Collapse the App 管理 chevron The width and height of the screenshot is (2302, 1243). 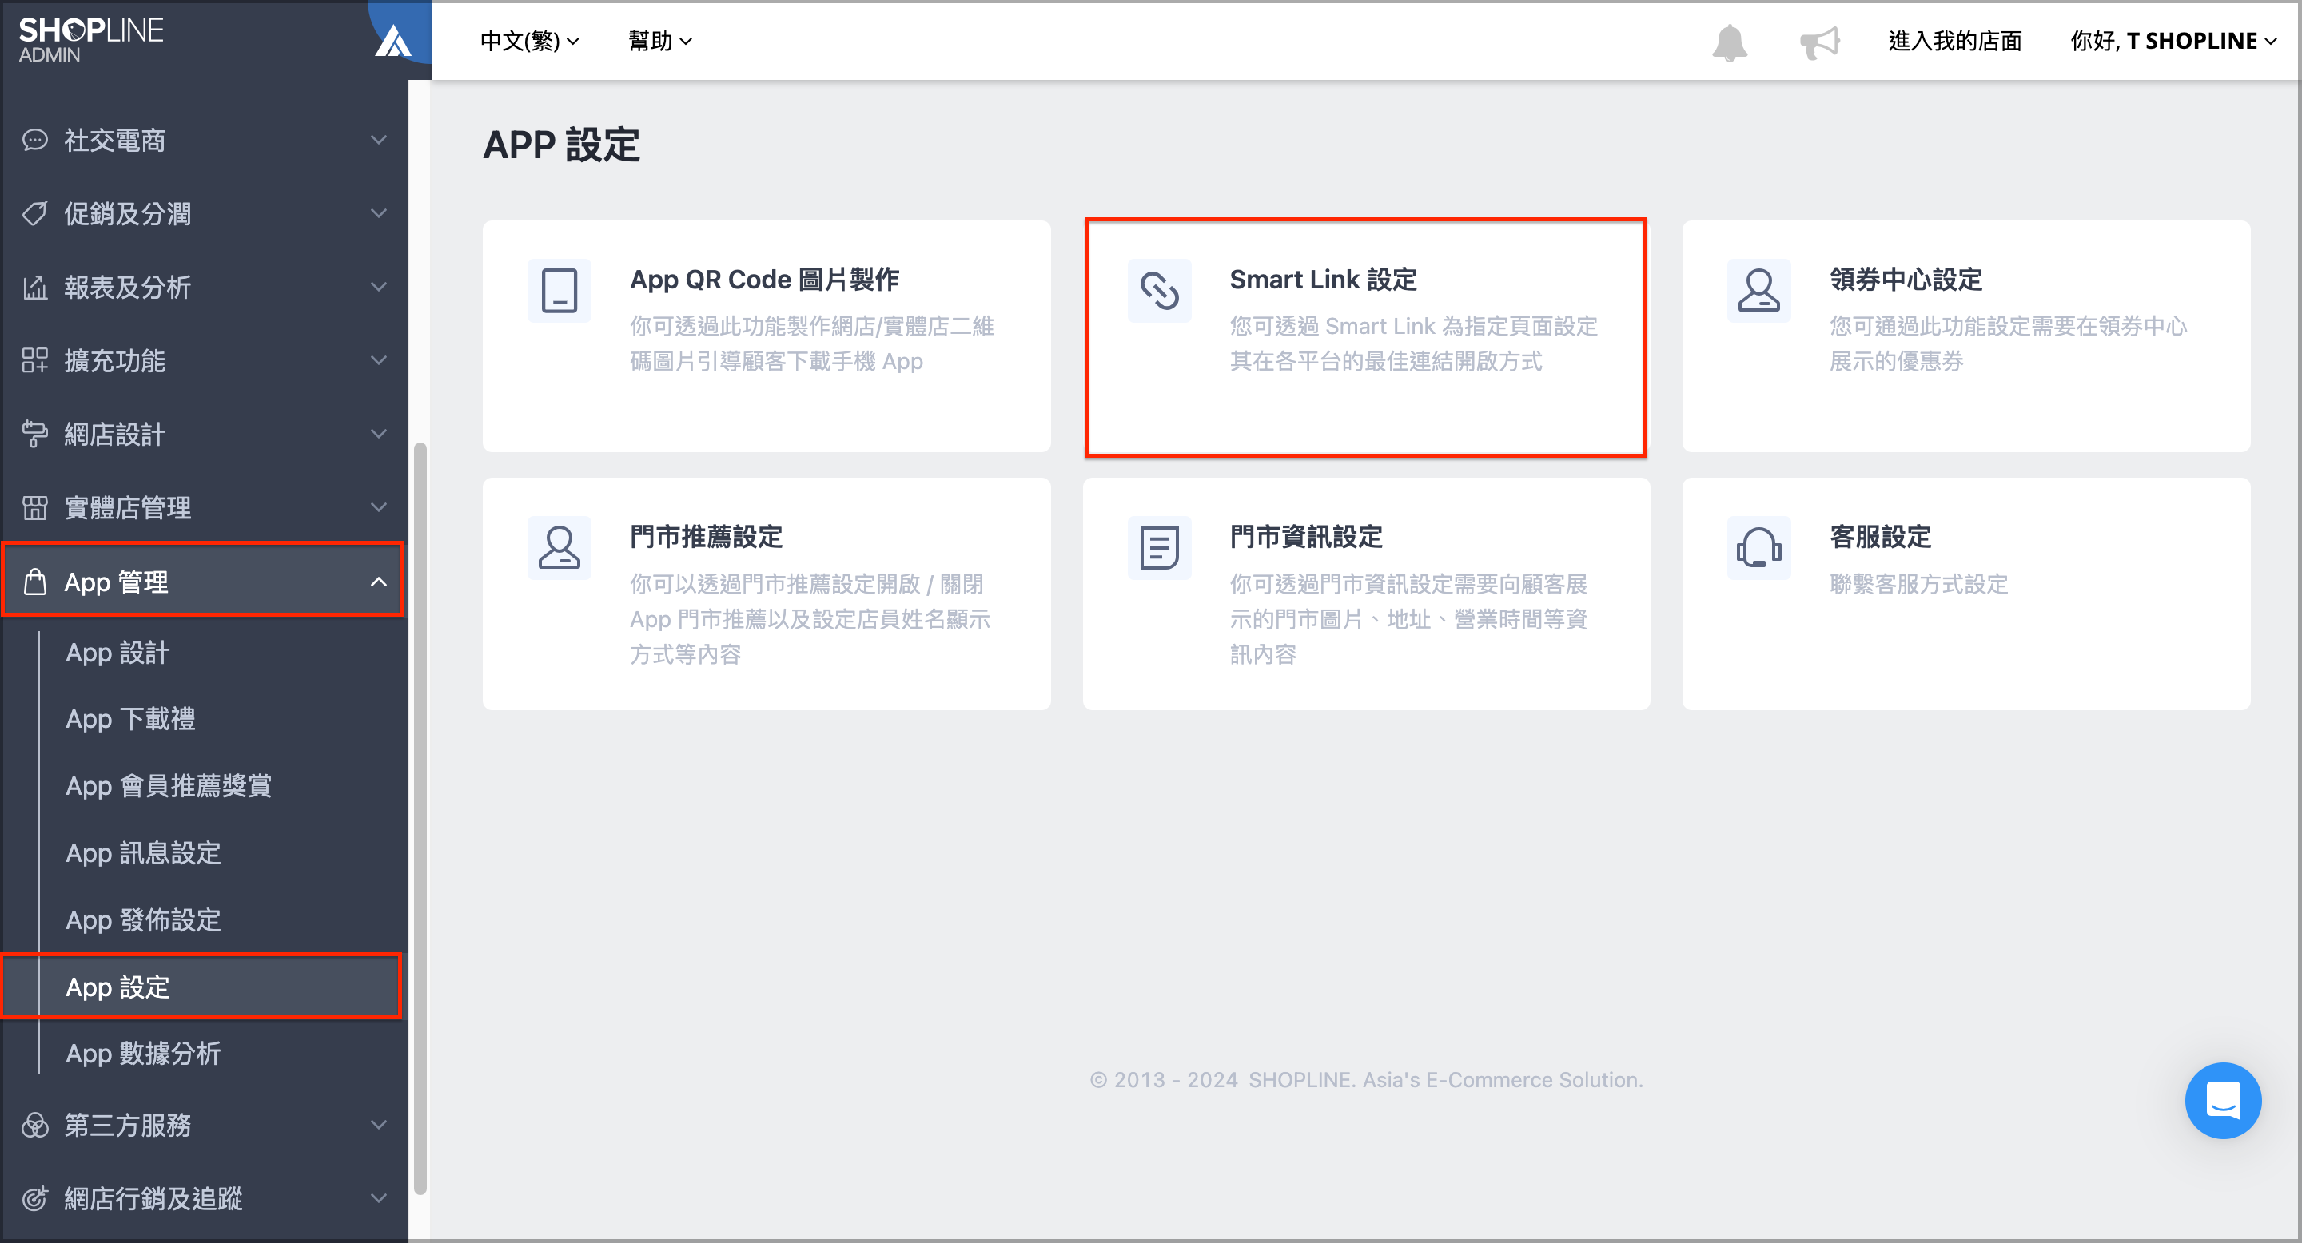tap(379, 582)
